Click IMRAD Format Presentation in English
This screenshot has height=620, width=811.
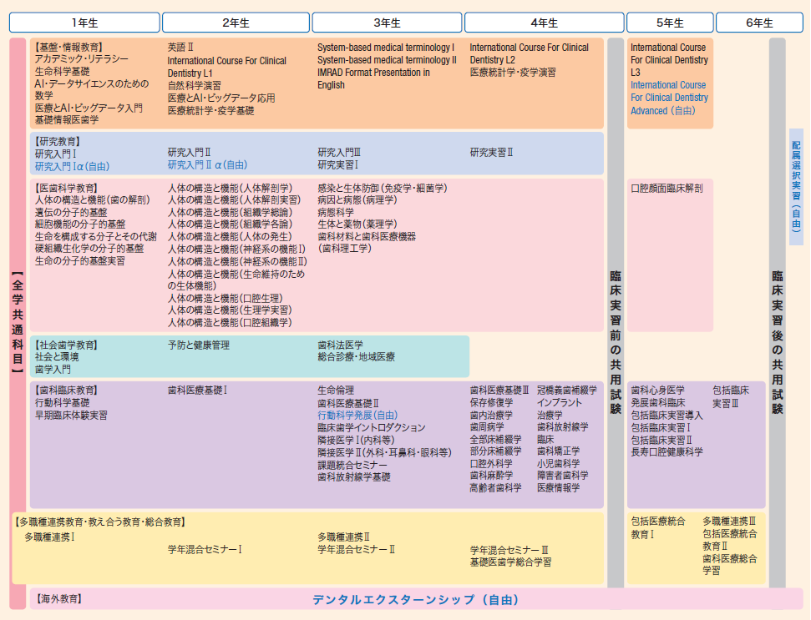click(x=373, y=78)
